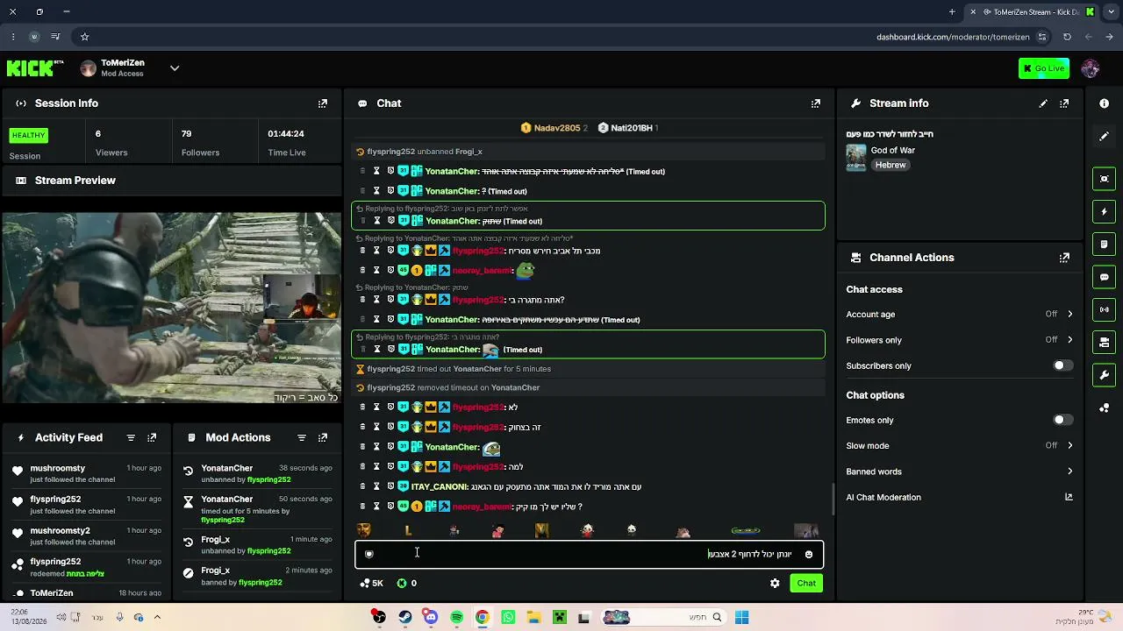1123x631 pixels.
Task: Reload the dashboard page
Action: [x=1067, y=37]
